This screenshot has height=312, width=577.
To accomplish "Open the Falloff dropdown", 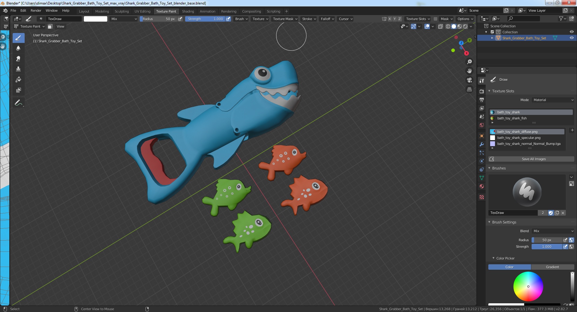I will 327,19.
